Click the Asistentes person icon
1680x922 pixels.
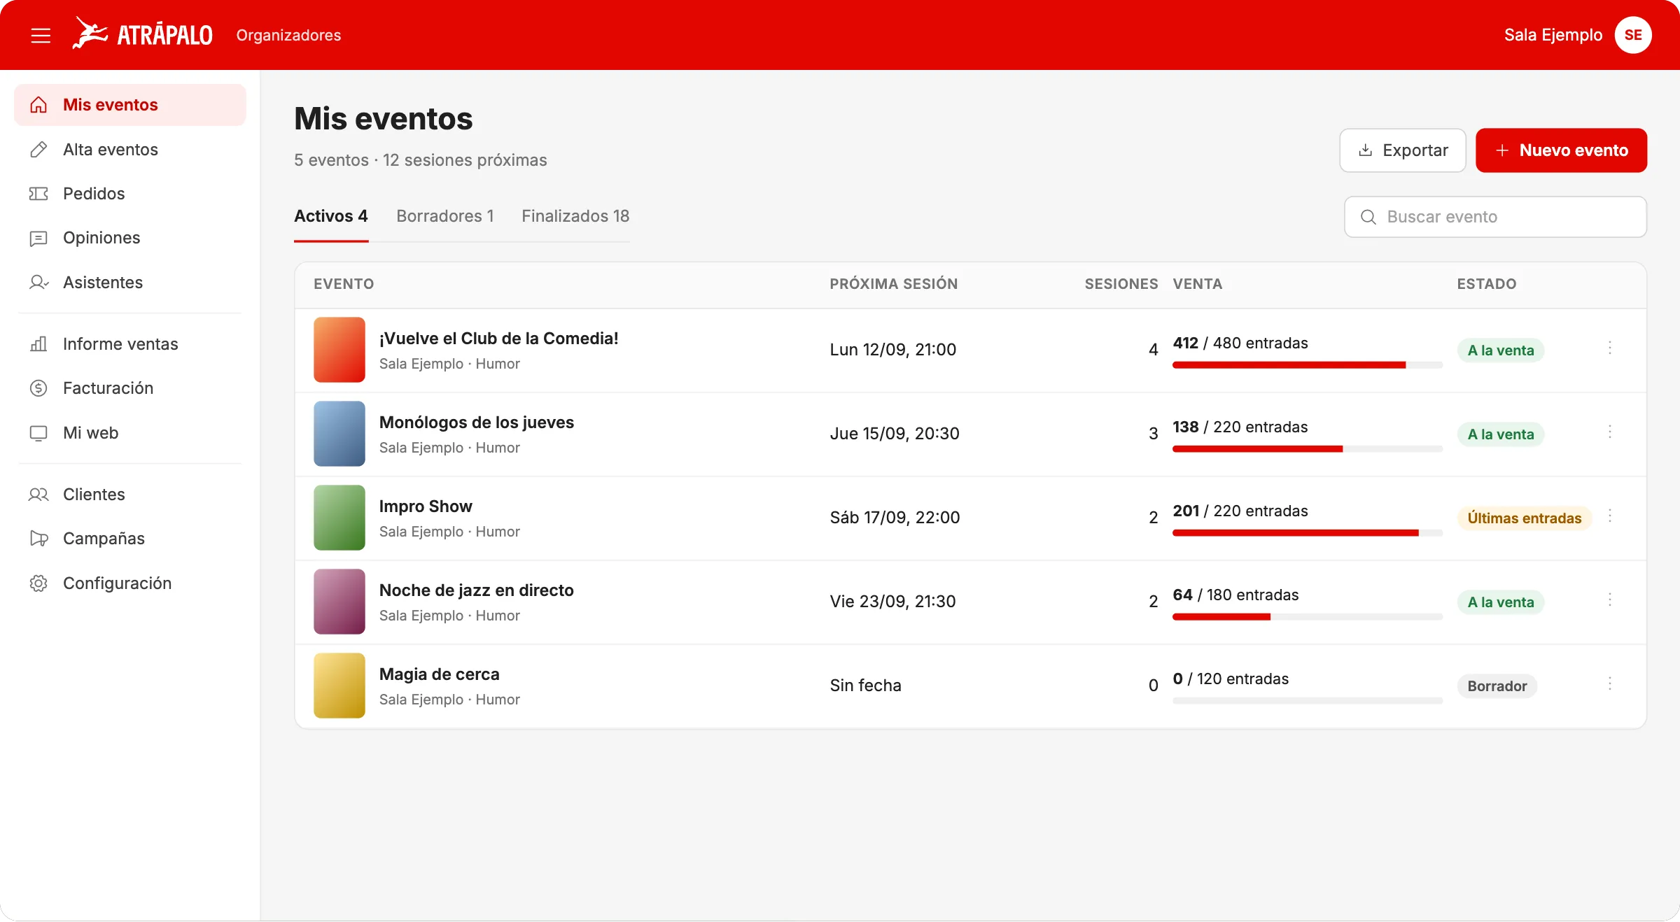[x=38, y=283]
